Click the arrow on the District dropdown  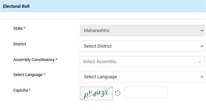point(202,46)
